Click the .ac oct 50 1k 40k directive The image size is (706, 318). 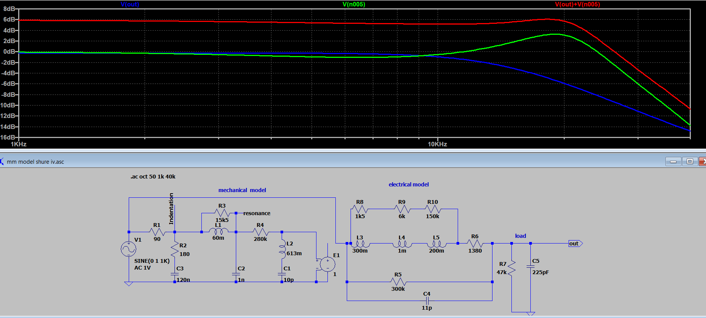[153, 177]
